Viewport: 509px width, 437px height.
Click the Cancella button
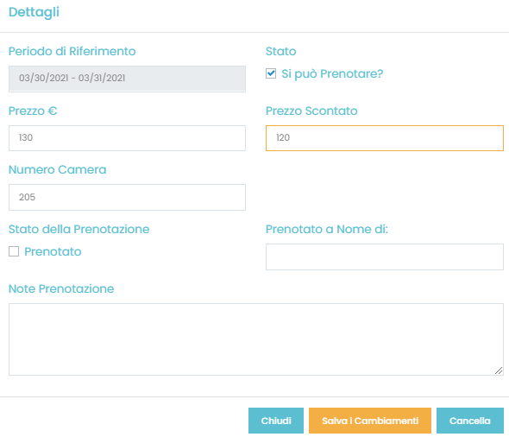pos(469,421)
